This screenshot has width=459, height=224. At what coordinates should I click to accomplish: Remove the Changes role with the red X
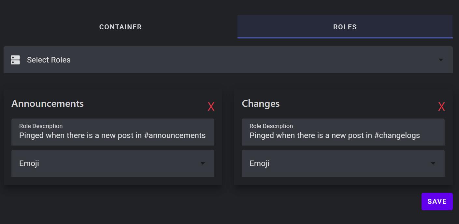click(441, 106)
